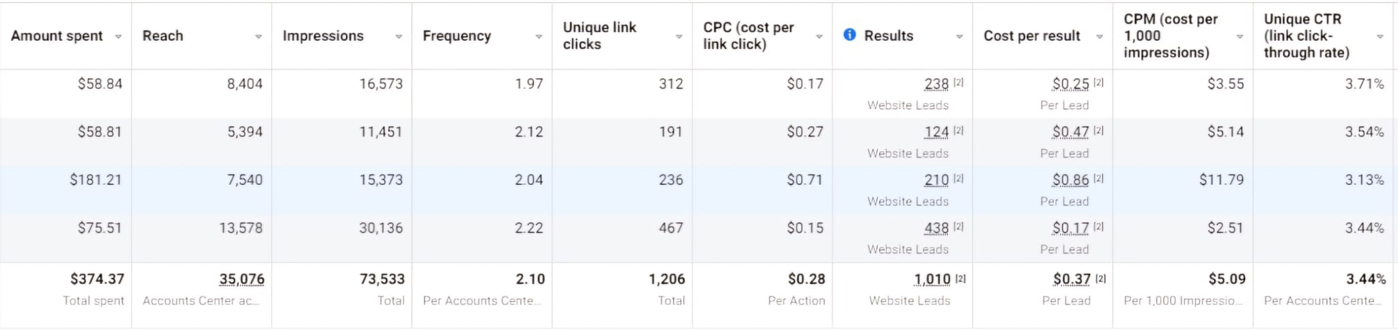This screenshot has height=331, width=1398.
Task: Click the 238 Website Leads result link
Action: [937, 84]
